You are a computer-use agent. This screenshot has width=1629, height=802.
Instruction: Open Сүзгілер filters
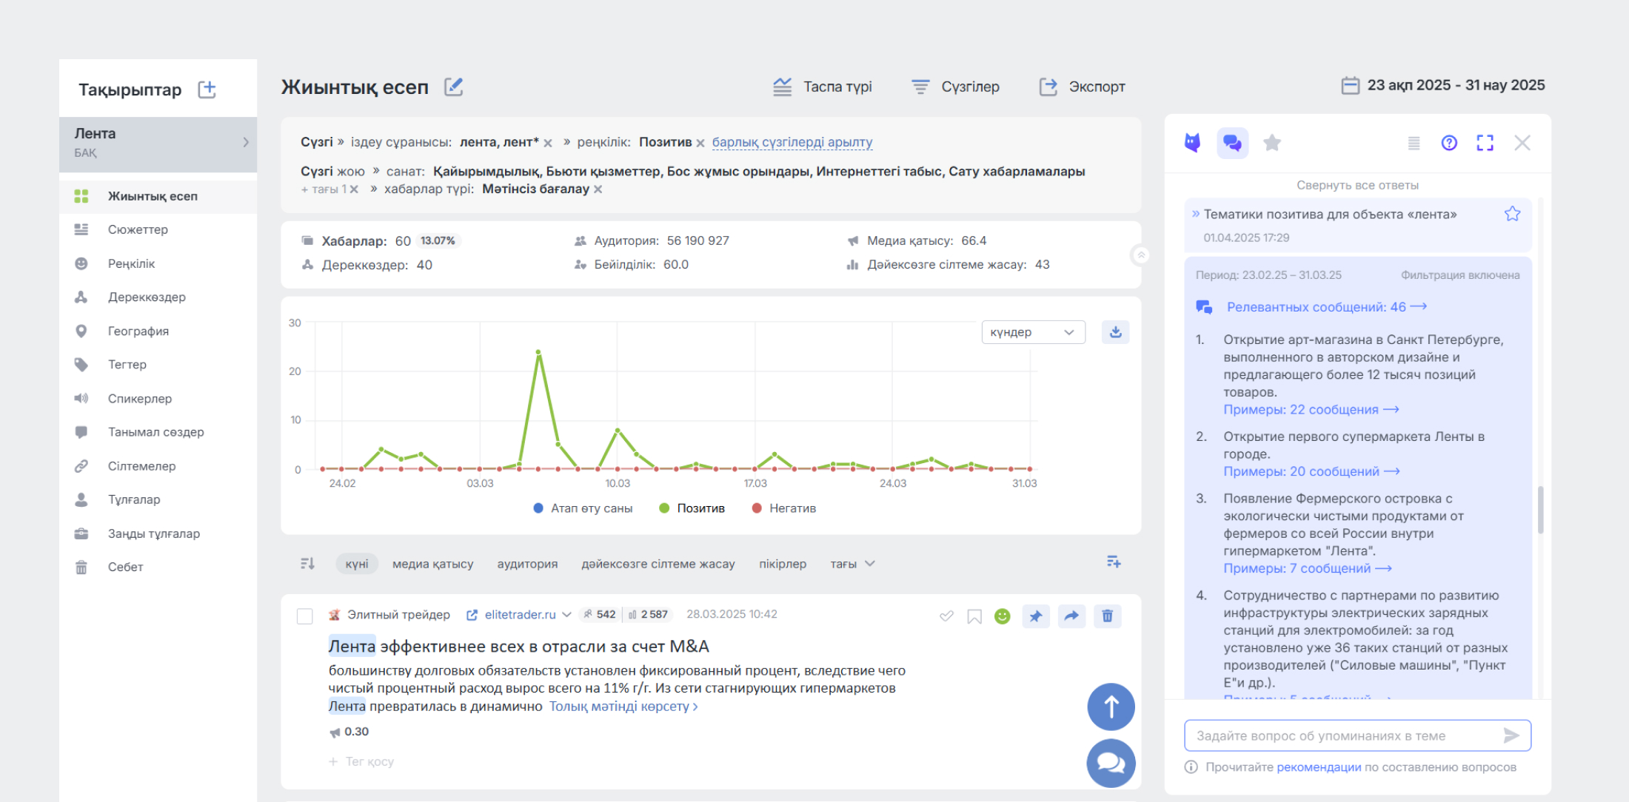pyautogui.click(x=955, y=87)
